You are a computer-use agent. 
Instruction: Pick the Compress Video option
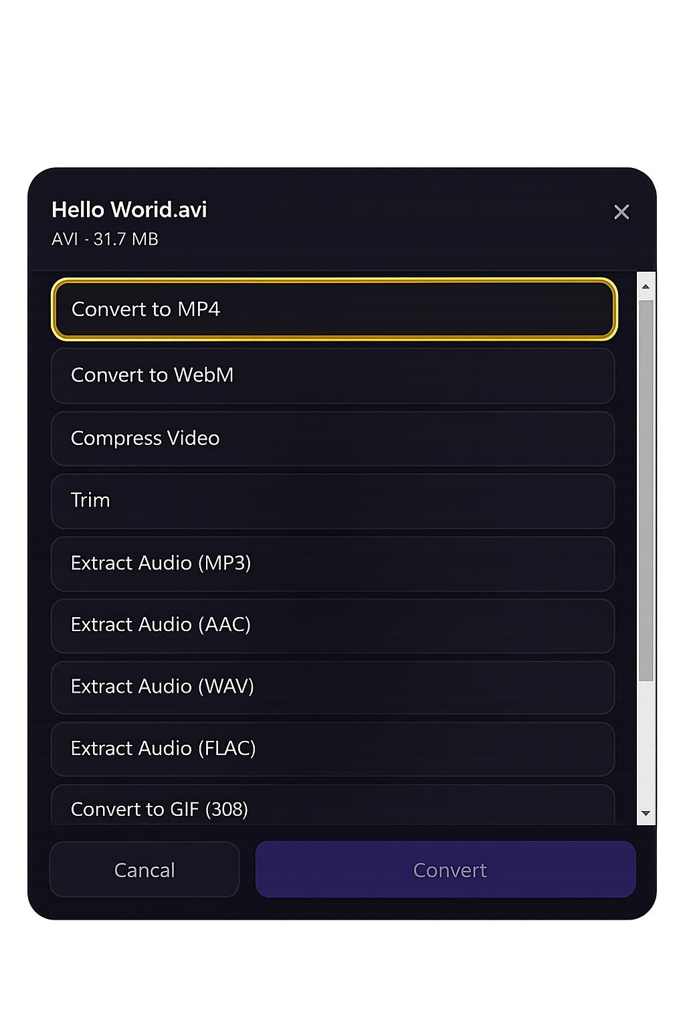(x=333, y=438)
